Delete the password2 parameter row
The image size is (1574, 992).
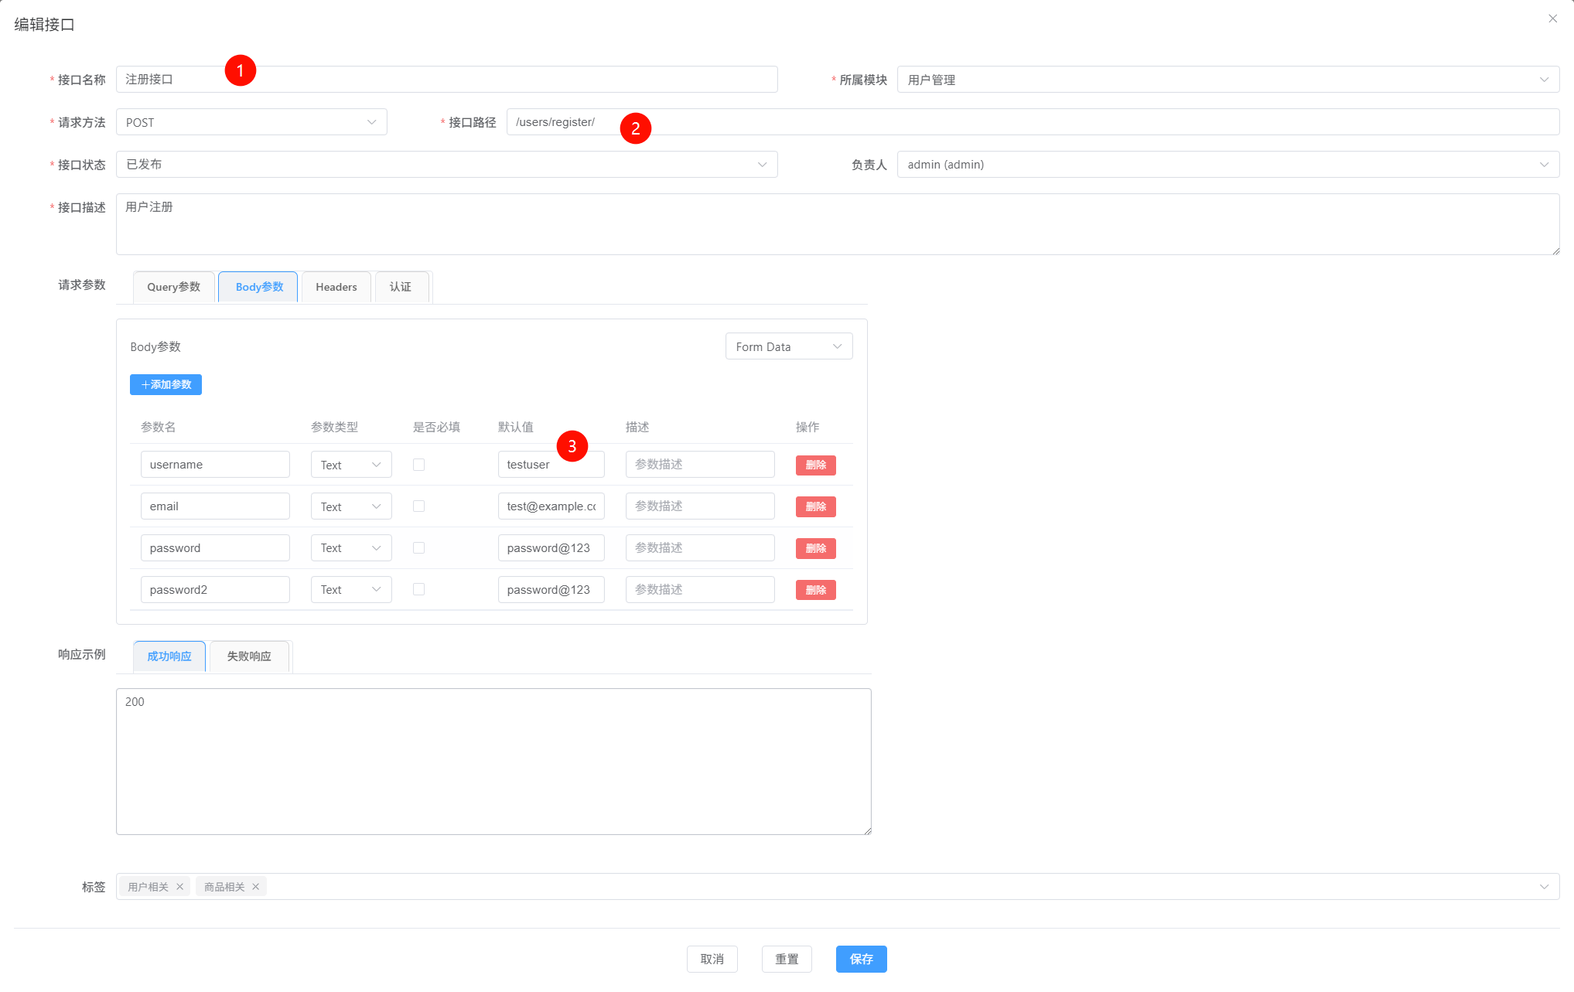815,590
